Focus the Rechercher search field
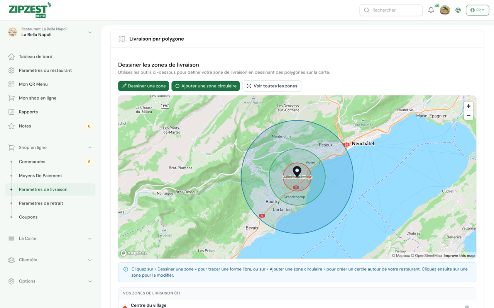494x308 pixels. tap(391, 10)
